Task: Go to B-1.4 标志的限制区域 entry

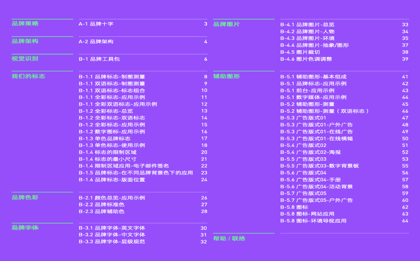Action: click(x=107, y=152)
